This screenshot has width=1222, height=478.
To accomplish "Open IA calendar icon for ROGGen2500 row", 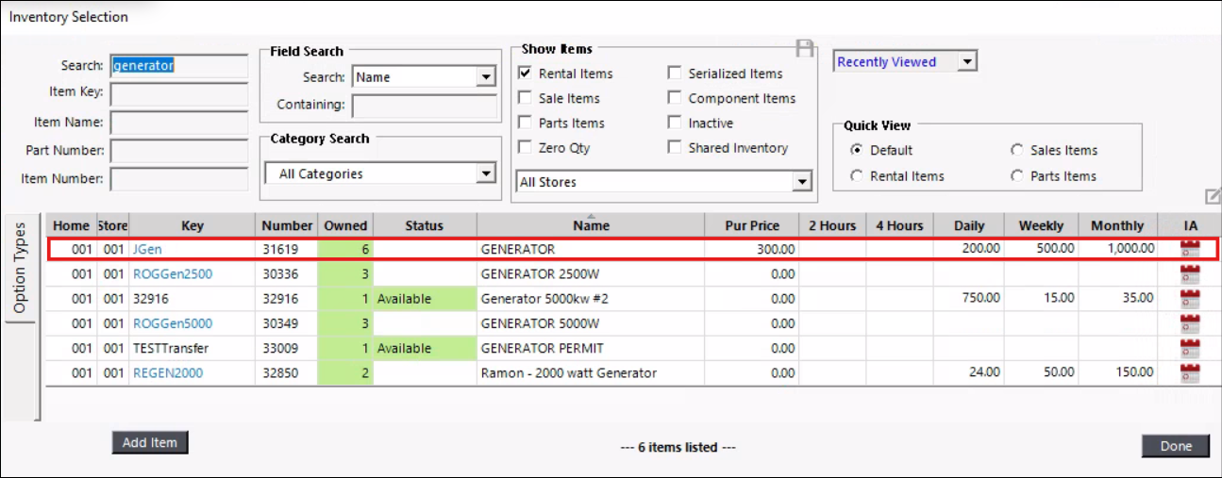I will (x=1190, y=274).
